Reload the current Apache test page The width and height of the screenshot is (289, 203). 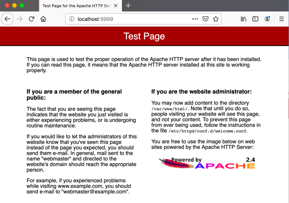31,19
